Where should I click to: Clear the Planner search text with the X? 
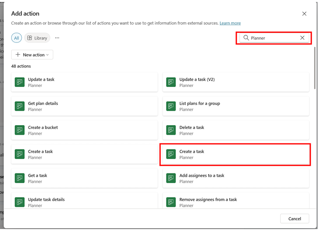302,38
